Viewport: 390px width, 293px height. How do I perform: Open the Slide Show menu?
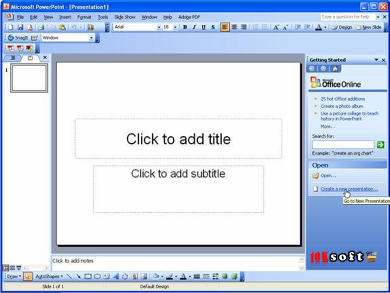tap(125, 17)
